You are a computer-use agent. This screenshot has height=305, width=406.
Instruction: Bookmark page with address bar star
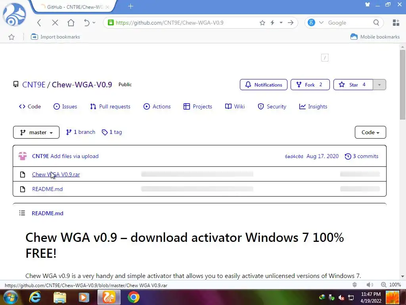tap(262, 23)
